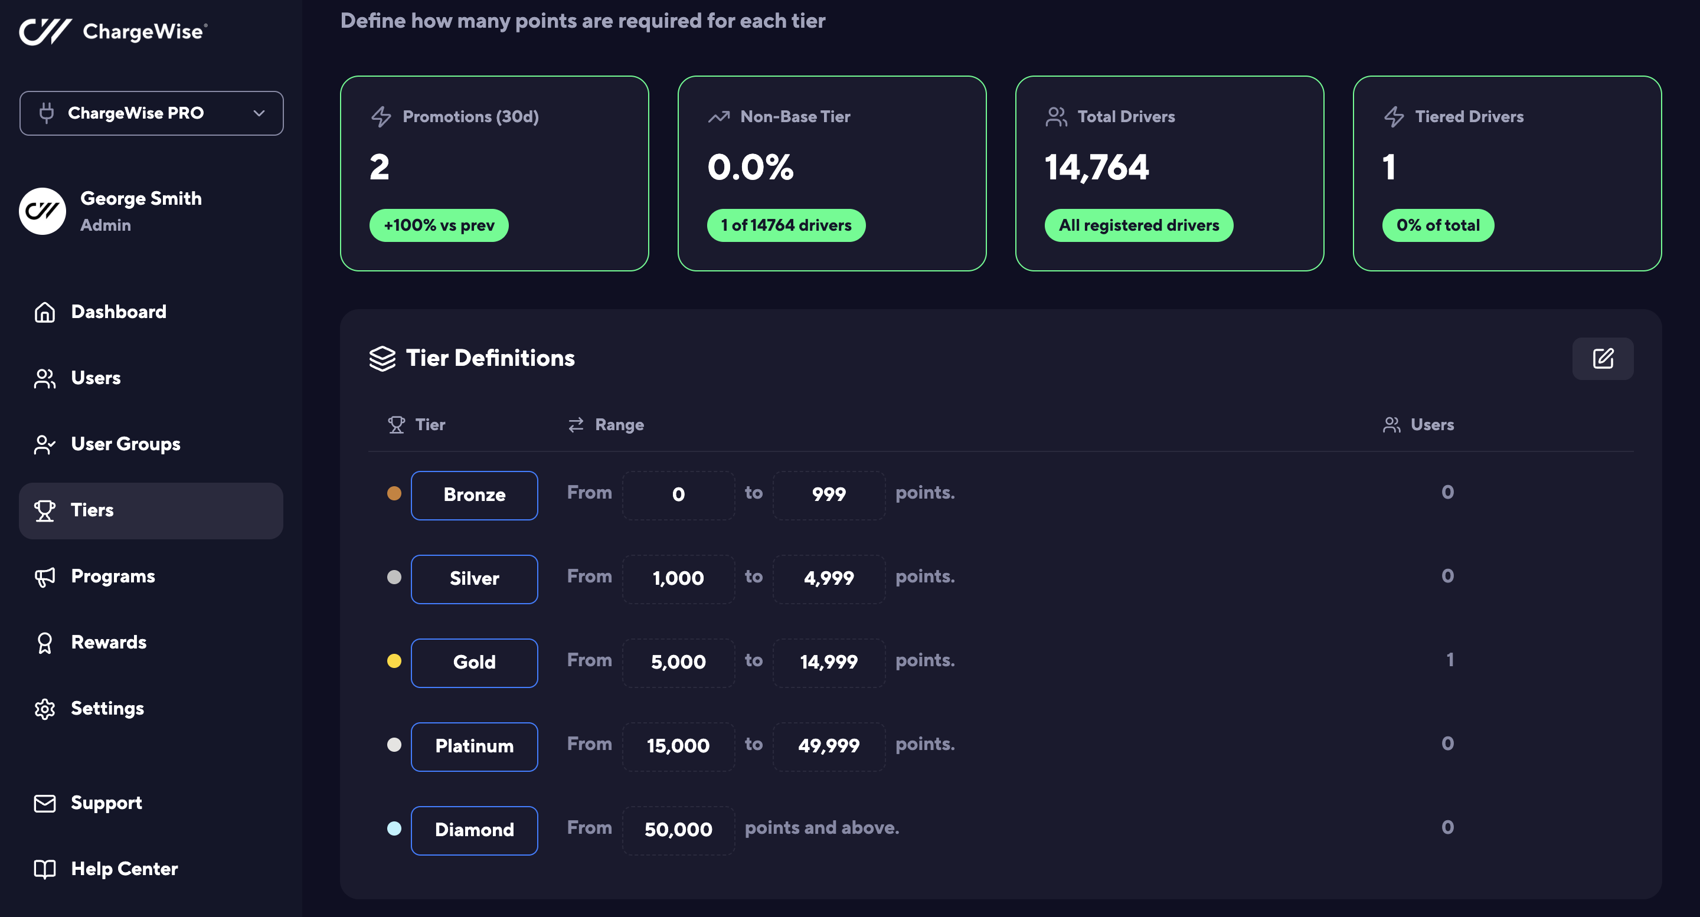The width and height of the screenshot is (1700, 917).
Task: Open the Dashboard menu item
Action: click(x=118, y=312)
